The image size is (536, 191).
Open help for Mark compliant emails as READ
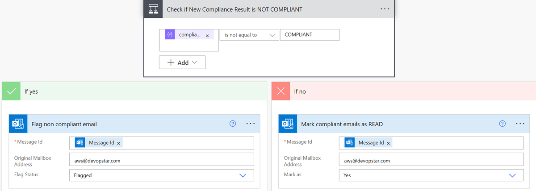(x=502, y=124)
